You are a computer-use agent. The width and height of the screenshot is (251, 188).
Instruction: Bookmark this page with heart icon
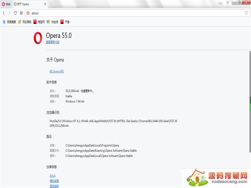(x=246, y=13)
